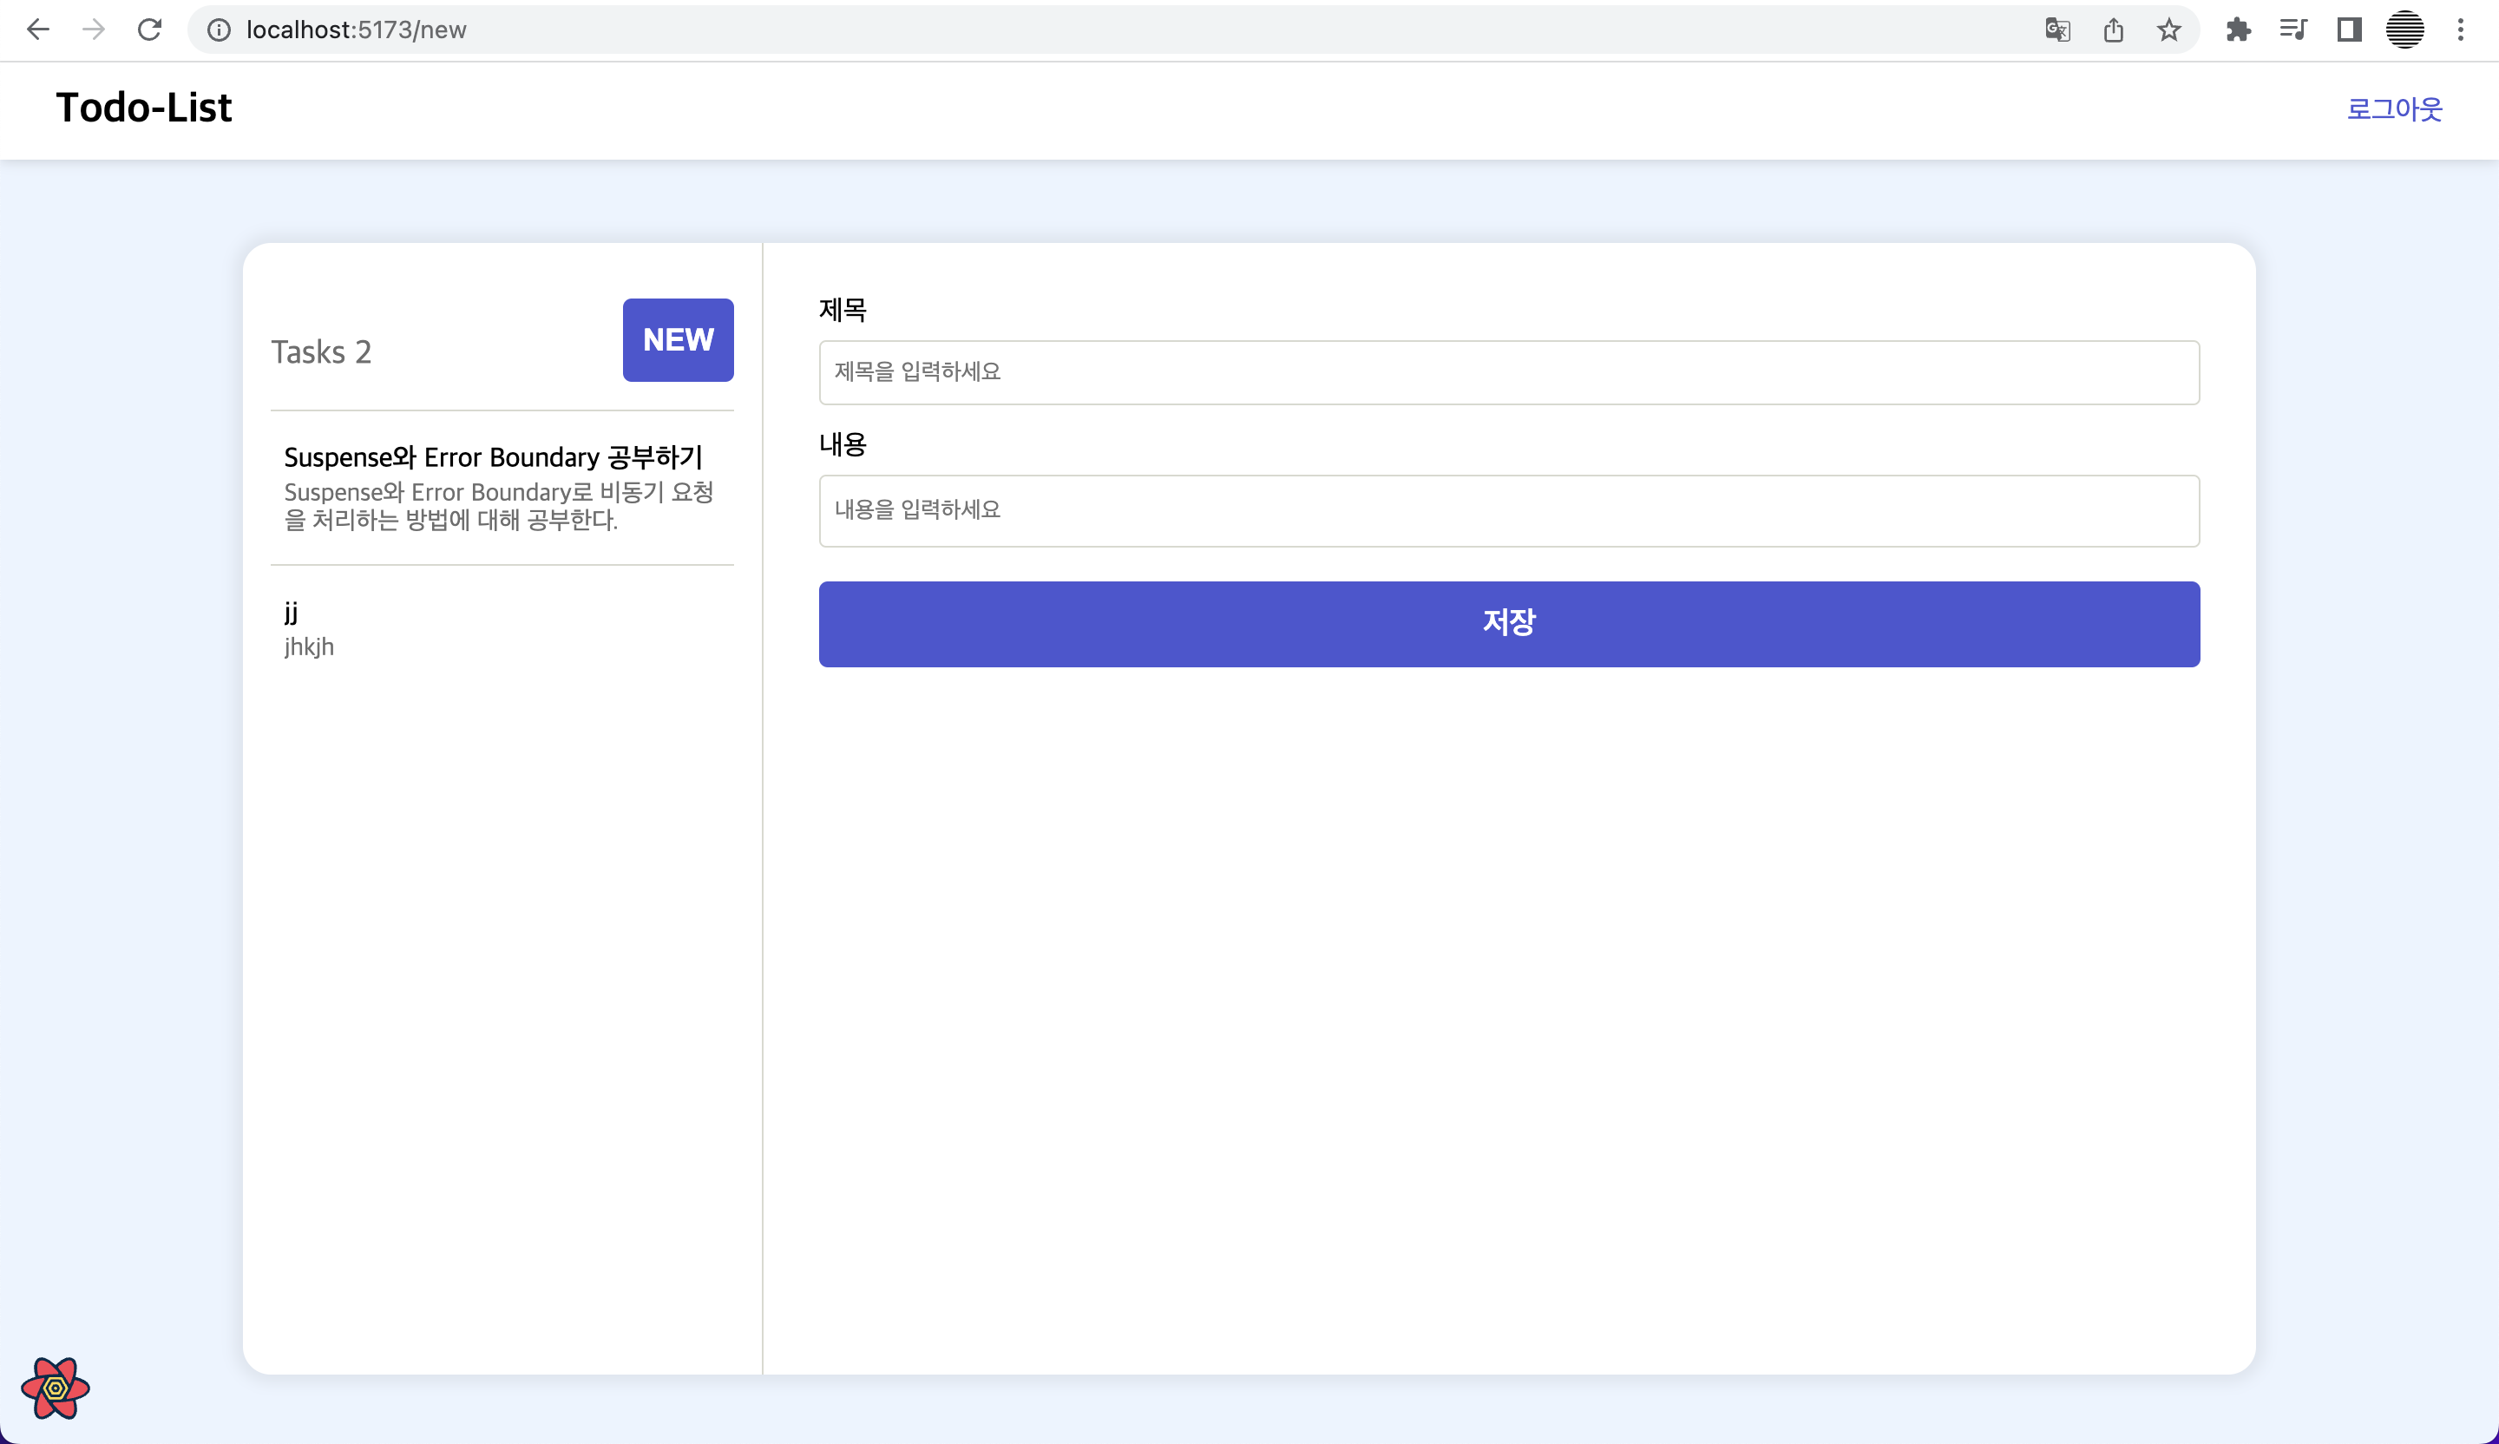
Task: Open the browser extensions puzzle icon
Action: click(2238, 30)
